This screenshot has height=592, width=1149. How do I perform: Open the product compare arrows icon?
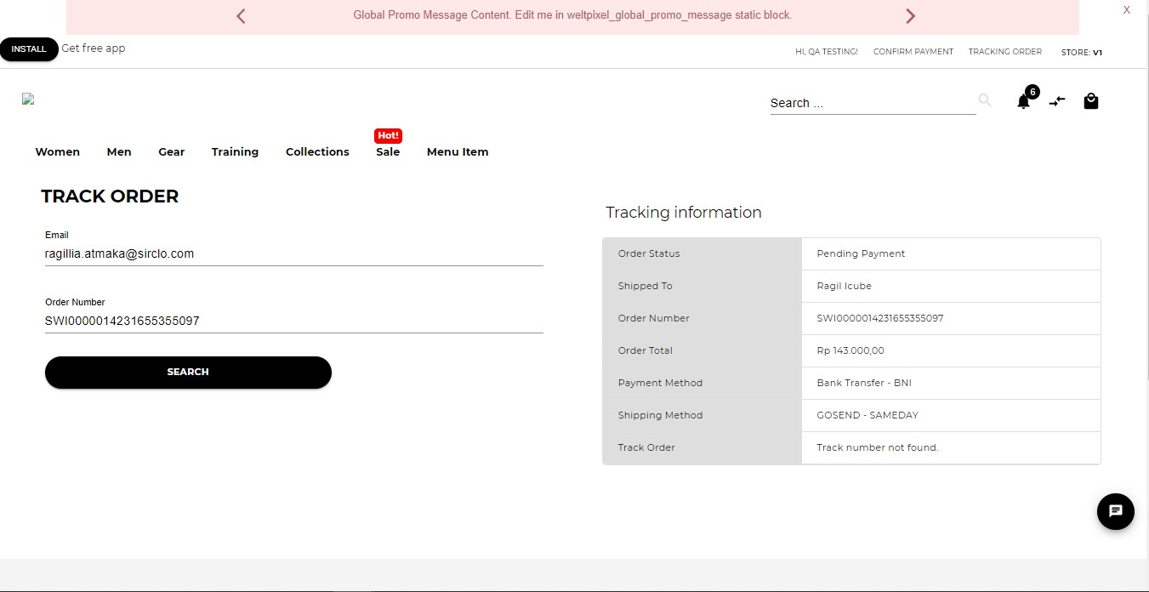(1057, 100)
